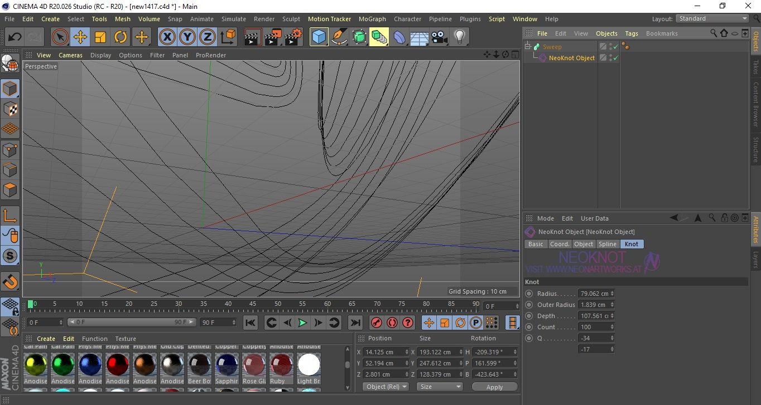The image size is (761, 405).
Task: Open the Object (Rel) coordinate dropdown
Action: tap(386, 387)
